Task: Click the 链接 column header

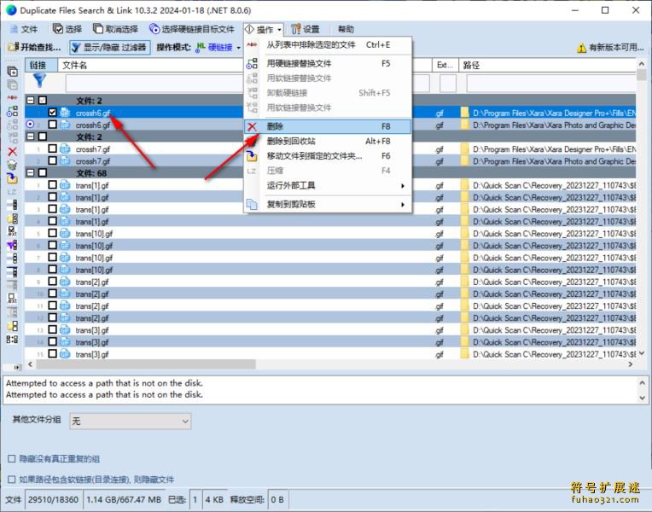Action: pos(41,66)
